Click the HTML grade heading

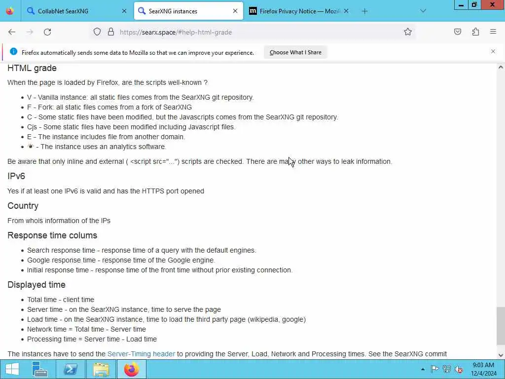tap(32, 68)
